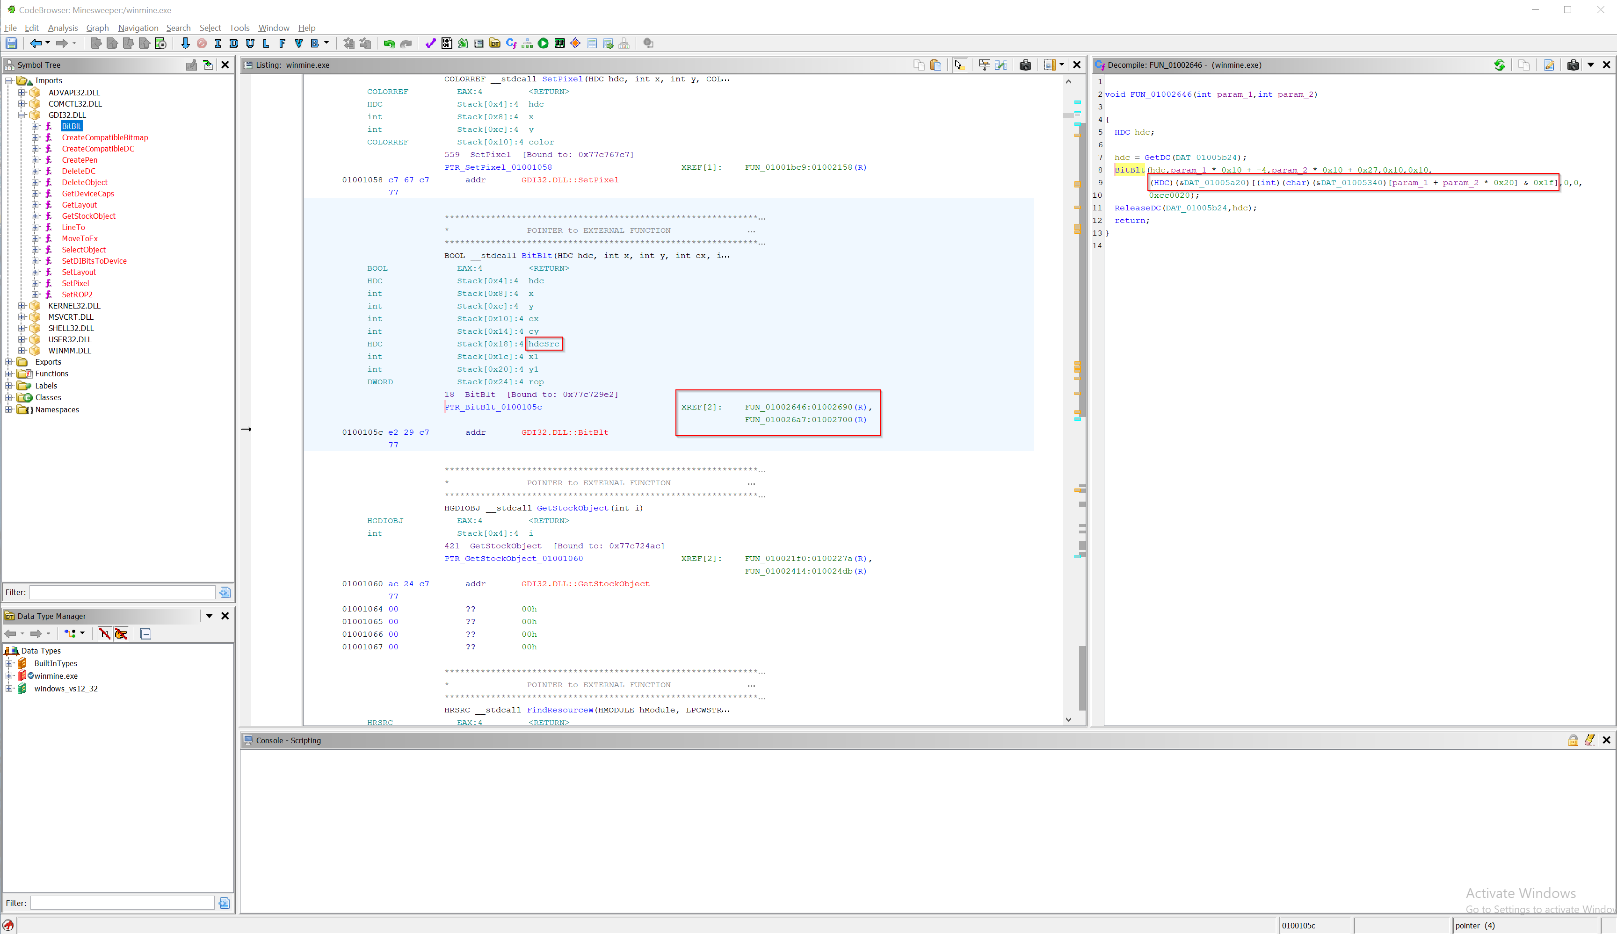Re-decompile using green refresh icon
This screenshot has width=1617, height=934.
point(1500,65)
